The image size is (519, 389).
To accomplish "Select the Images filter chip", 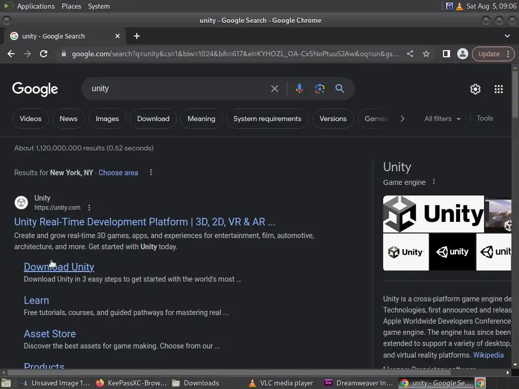I will (107, 119).
